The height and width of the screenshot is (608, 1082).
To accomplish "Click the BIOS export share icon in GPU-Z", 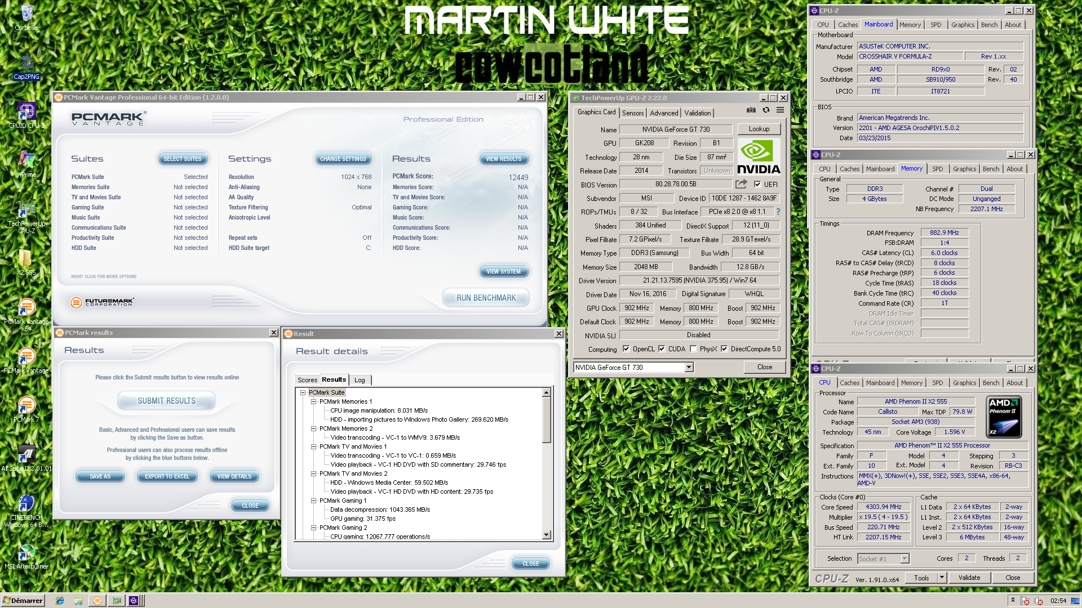I will [x=741, y=184].
